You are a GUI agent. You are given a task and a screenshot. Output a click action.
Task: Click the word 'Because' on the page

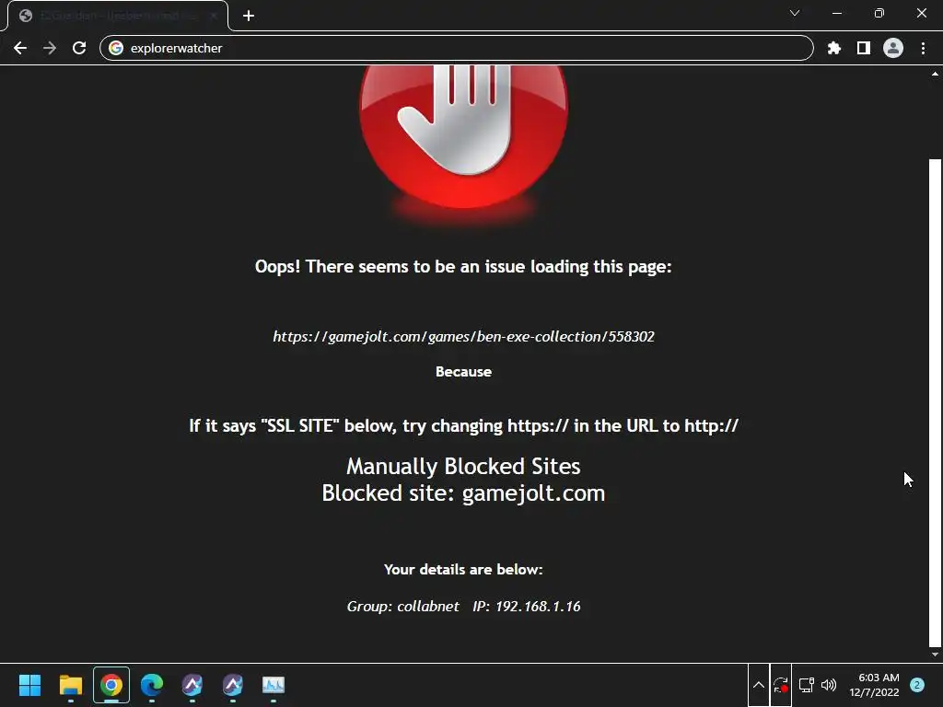(464, 372)
